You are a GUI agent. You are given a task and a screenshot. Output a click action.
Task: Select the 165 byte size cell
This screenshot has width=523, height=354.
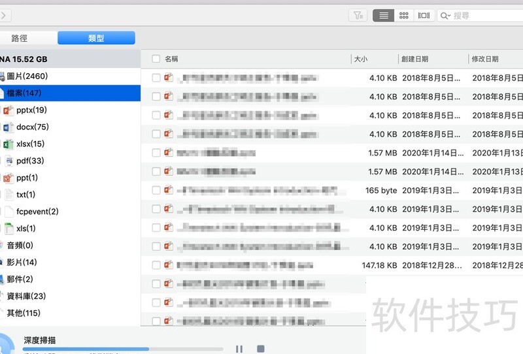(x=381, y=191)
